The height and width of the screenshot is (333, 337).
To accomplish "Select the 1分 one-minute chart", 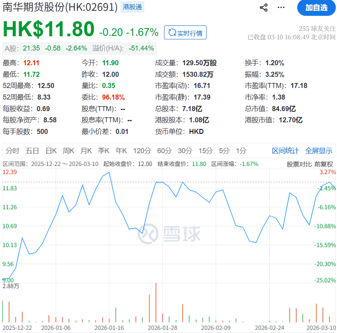I will (241, 151).
